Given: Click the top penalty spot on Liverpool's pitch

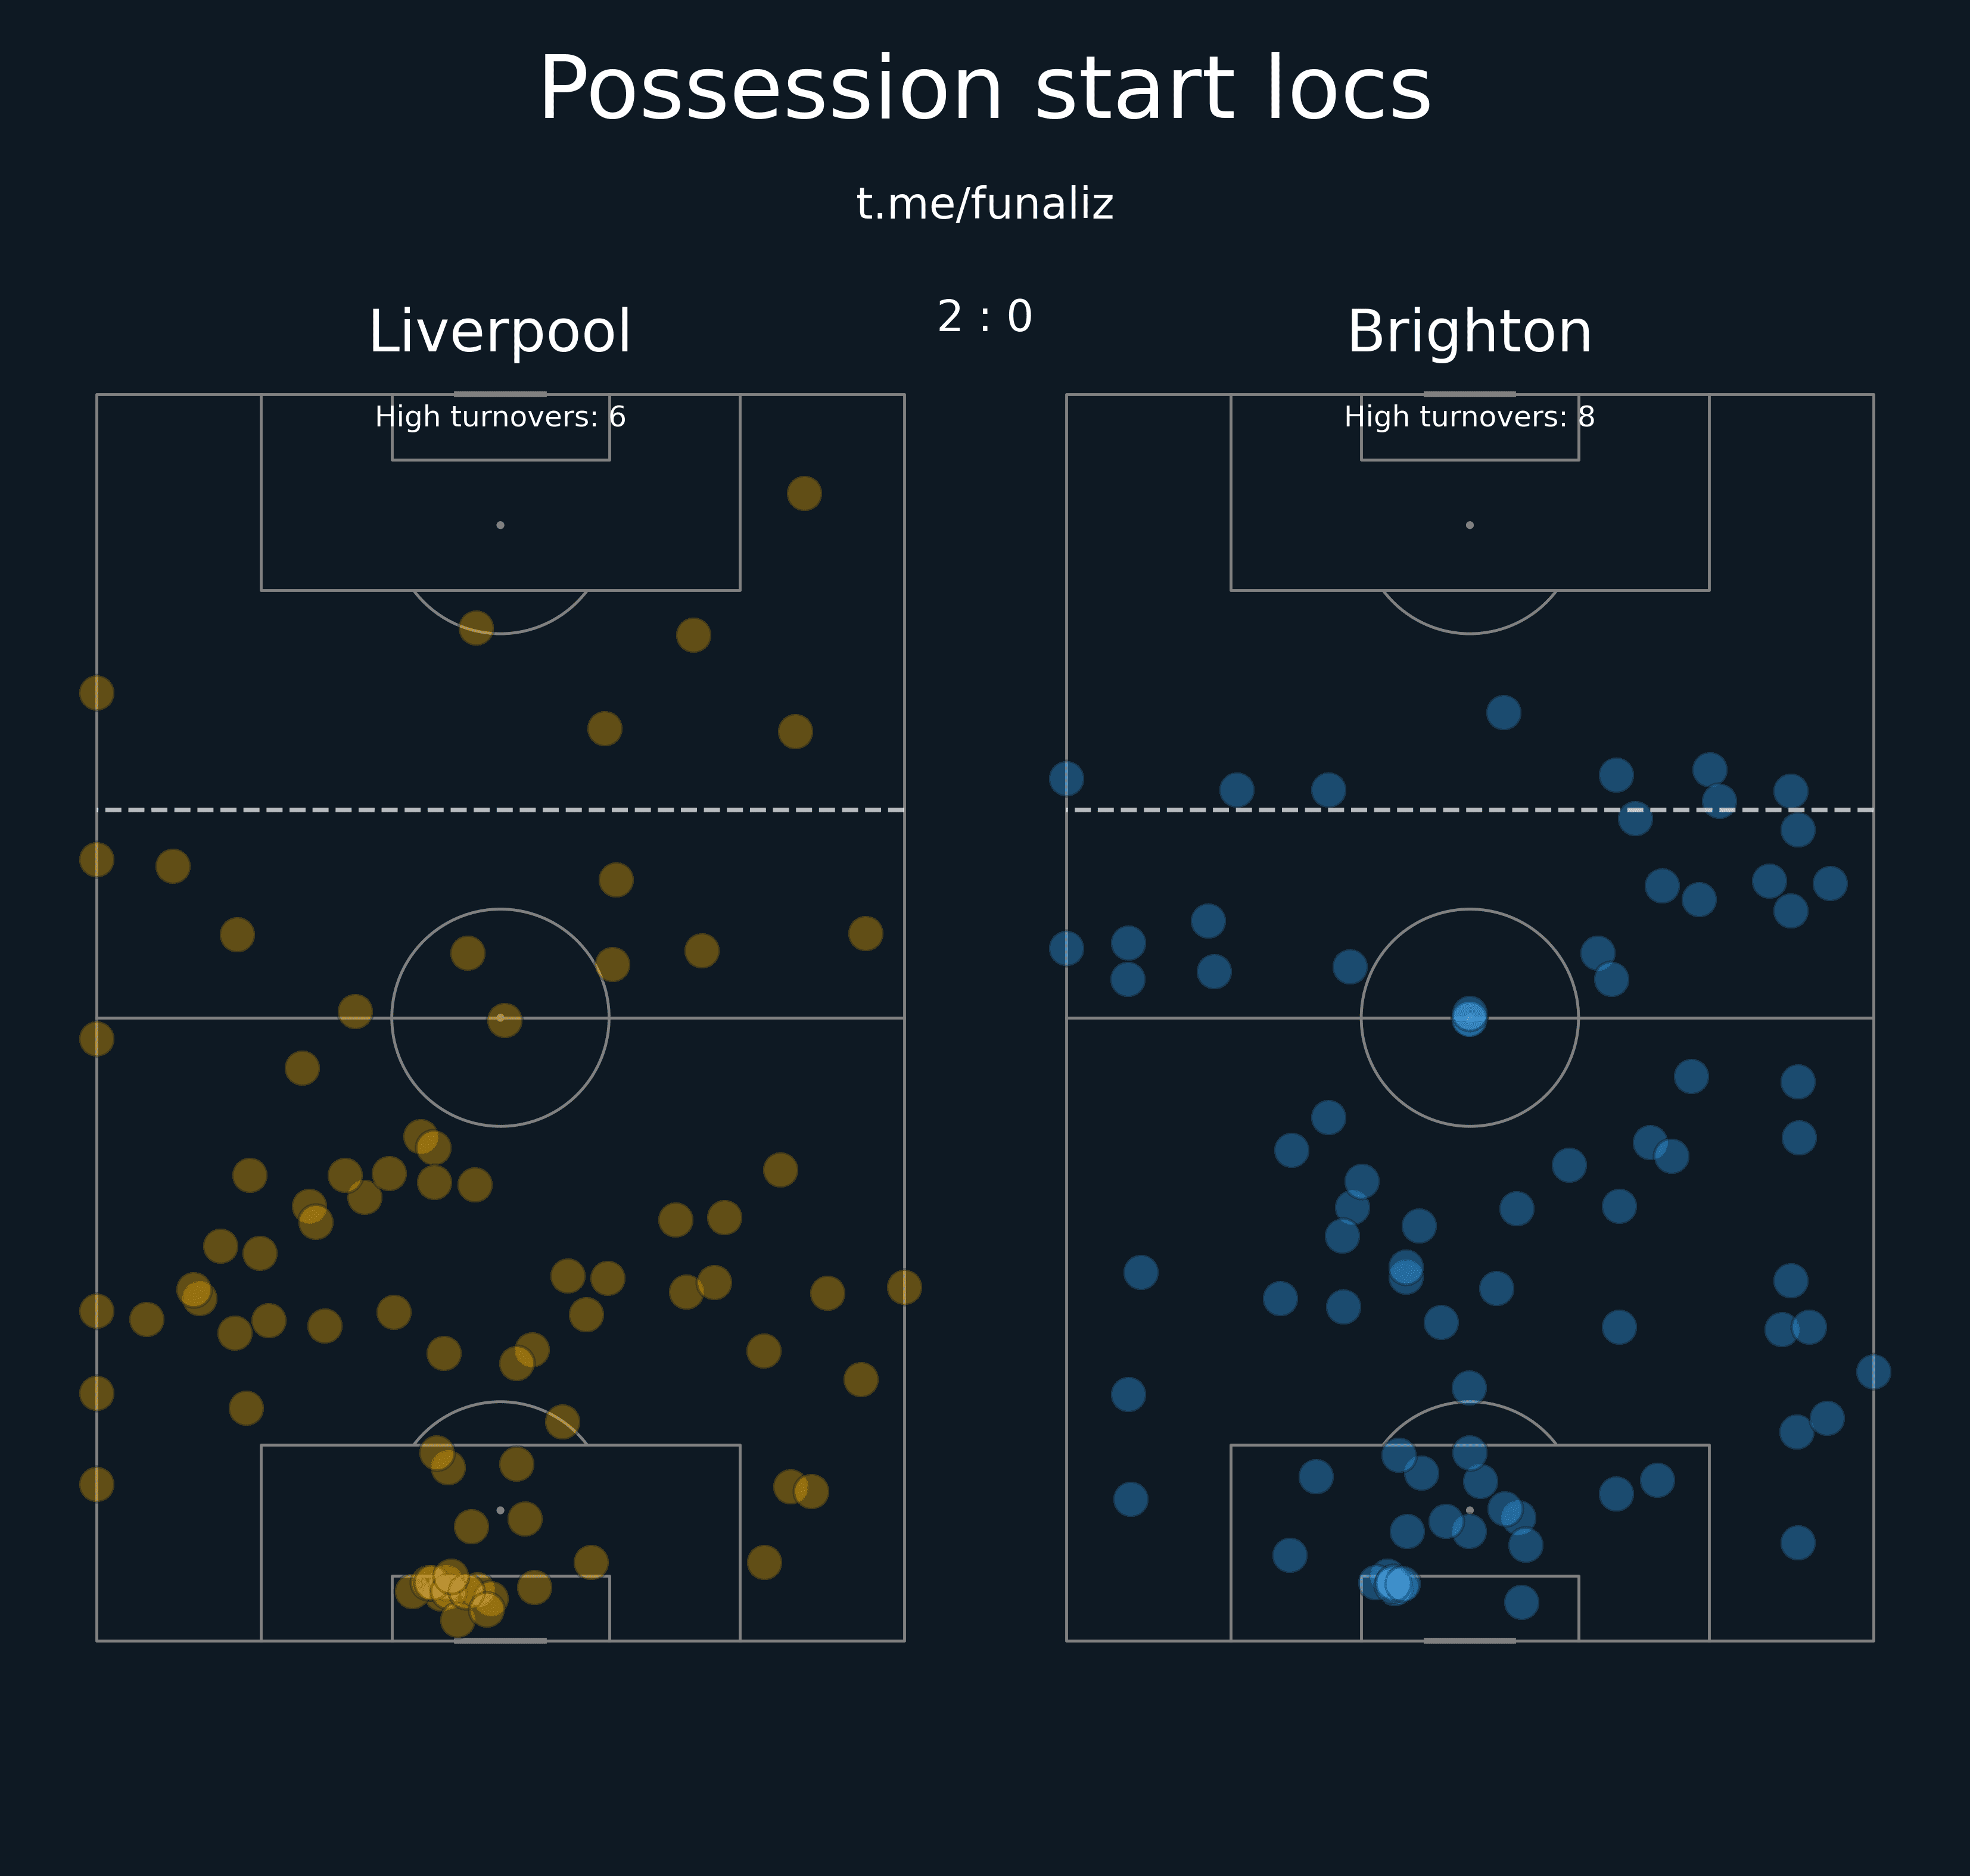Looking at the screenshot, I should [x=500, y=525].
